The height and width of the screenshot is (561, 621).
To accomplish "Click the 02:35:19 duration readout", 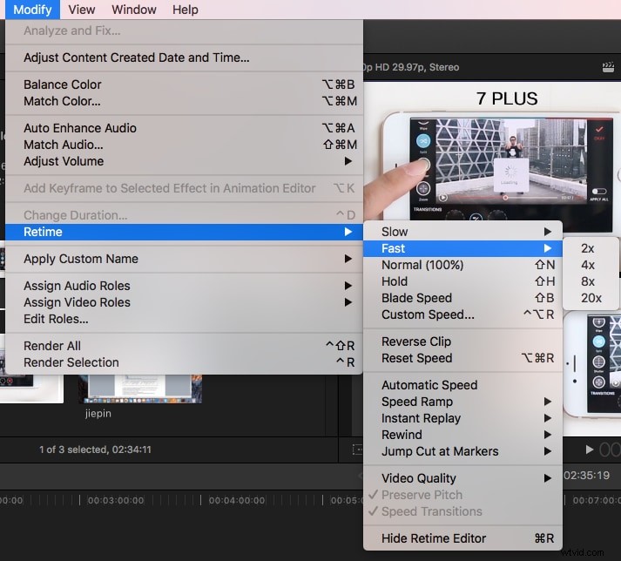I will [586, 475].
